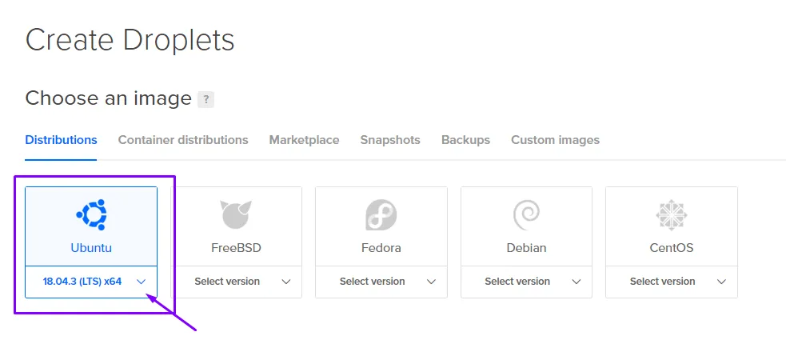786x352 pixels.
Task: Click the CentOS label text
Action: tap(671, 248)
